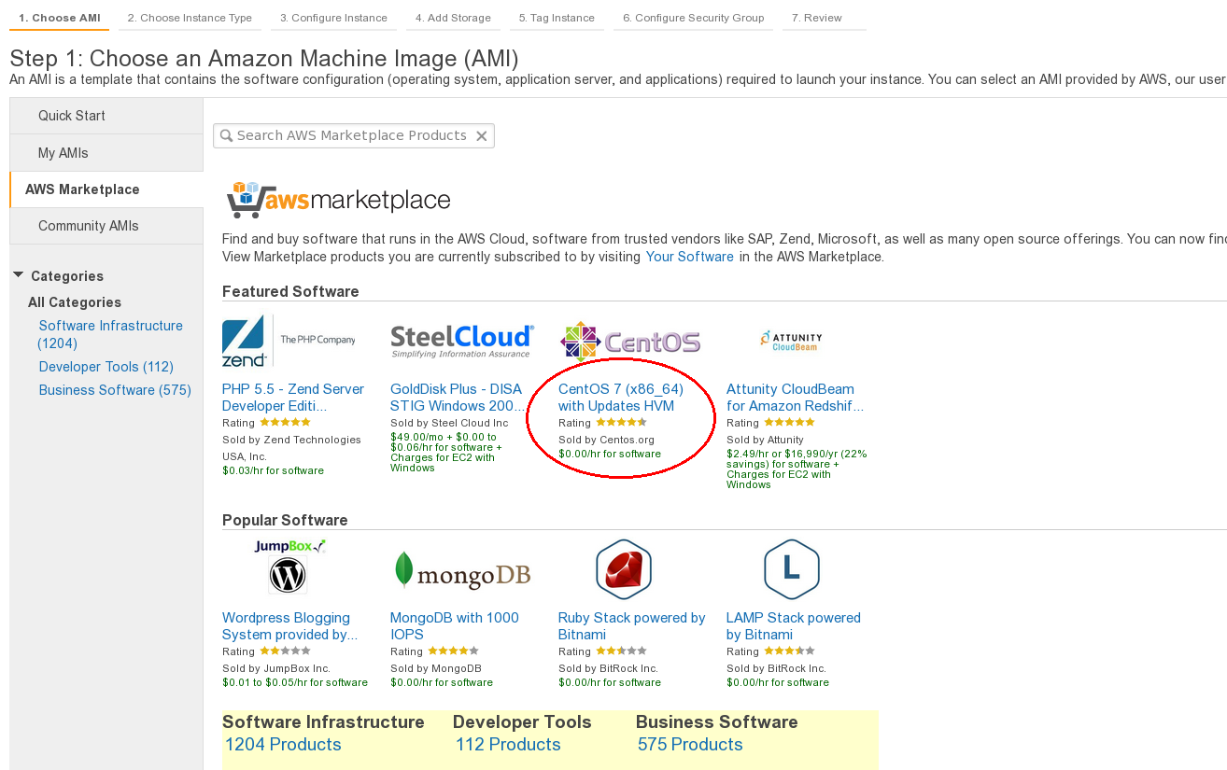1227x770 pixels.
Task: Click 'Sold by JumpBox Inc.' text
Action: pos(276,668)
